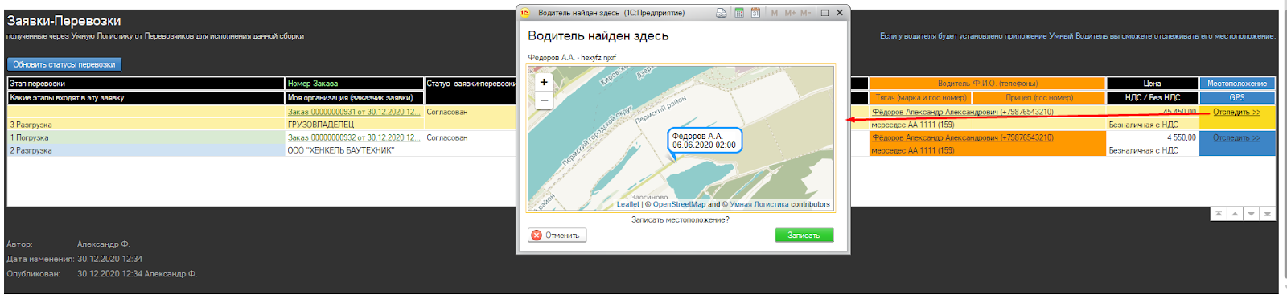
Task: Select the 2 Разгрузка row cell
Action: 146,150
